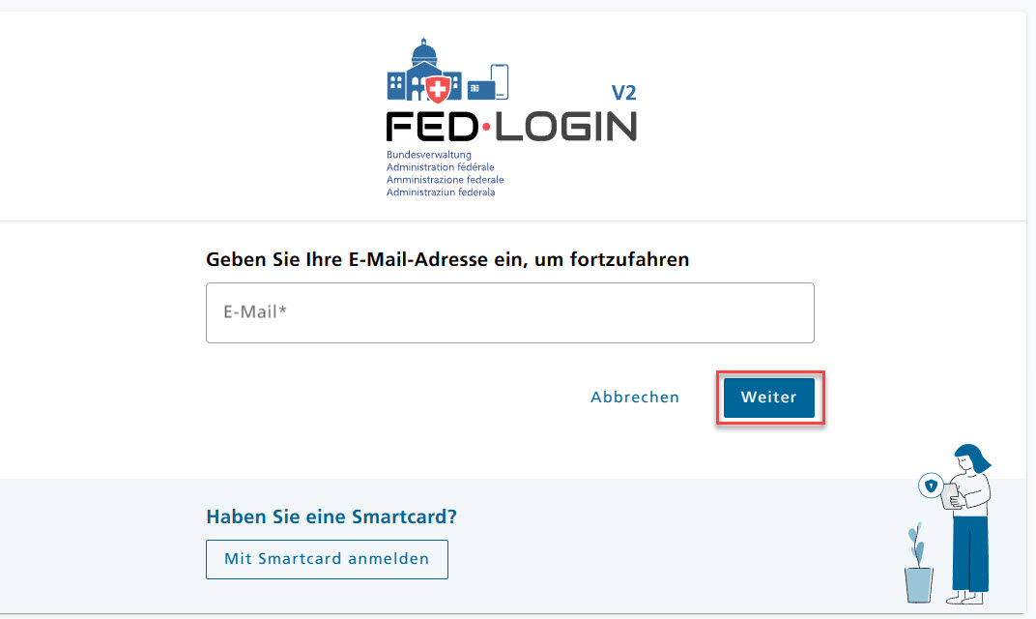This screenshot has height=619, width=1036.
Task: Click the Weiter button
Action: pyautogui.click(x=769, y=398)
